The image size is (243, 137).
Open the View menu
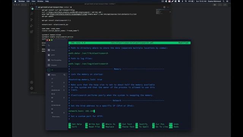(33, 1)
